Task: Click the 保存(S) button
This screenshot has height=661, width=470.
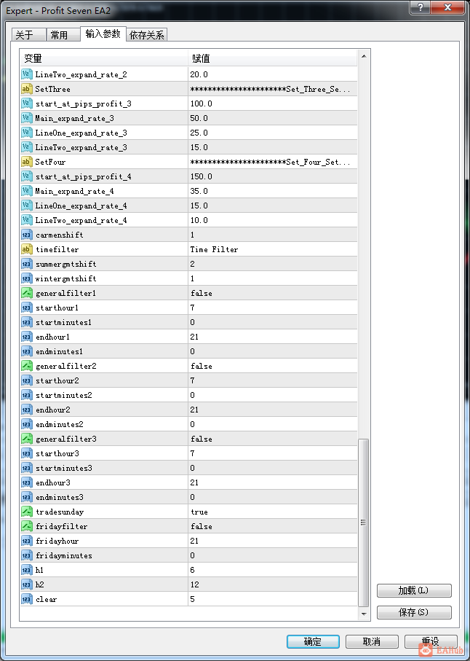Action: 414,612
